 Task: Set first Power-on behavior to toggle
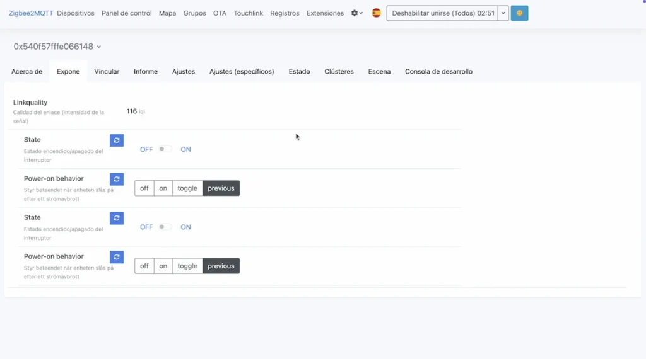(187, 188)
